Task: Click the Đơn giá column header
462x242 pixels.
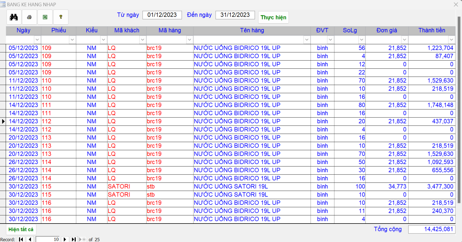Action: (387, 30)
